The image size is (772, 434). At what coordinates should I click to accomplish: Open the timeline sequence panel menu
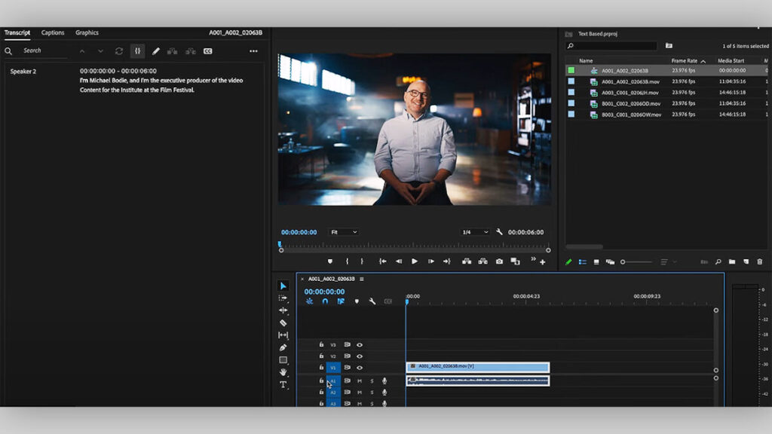click(361, 279)
